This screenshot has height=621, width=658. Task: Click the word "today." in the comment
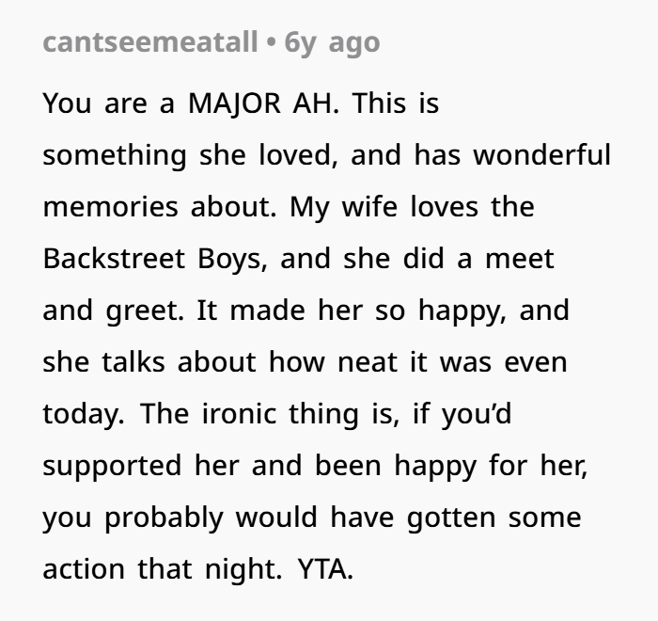coord(83,414)
